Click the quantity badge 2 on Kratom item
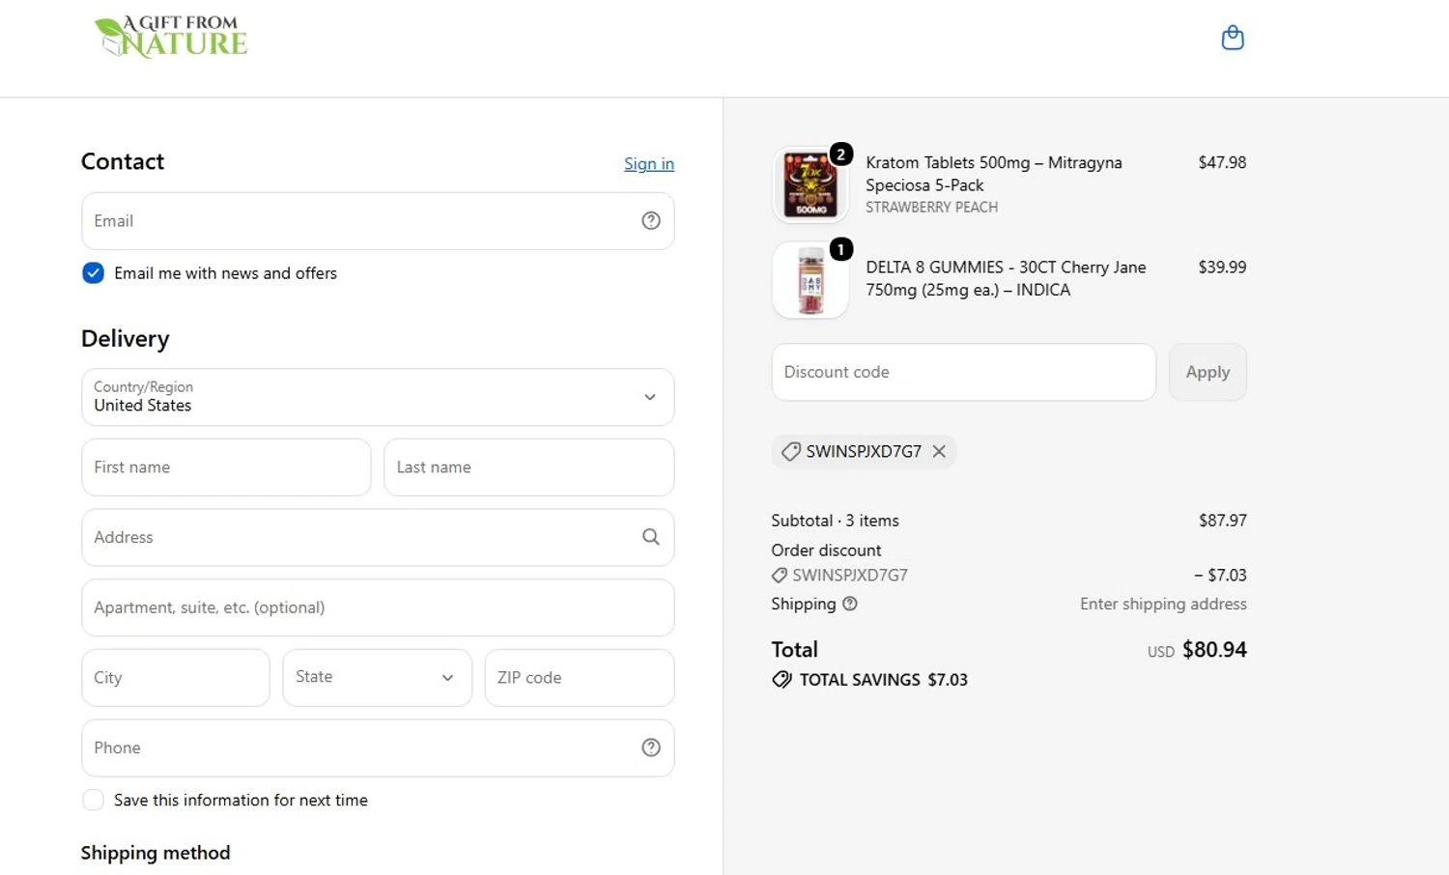Screen dimensions: 1449x875 [x=840, y=154]
